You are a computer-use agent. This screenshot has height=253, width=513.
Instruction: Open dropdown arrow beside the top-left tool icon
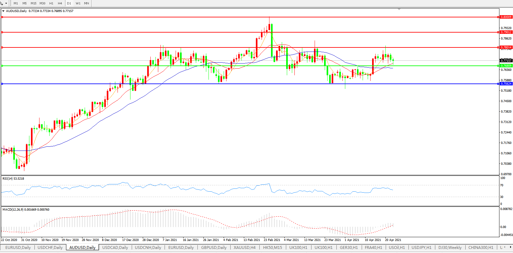pos(6,3)
